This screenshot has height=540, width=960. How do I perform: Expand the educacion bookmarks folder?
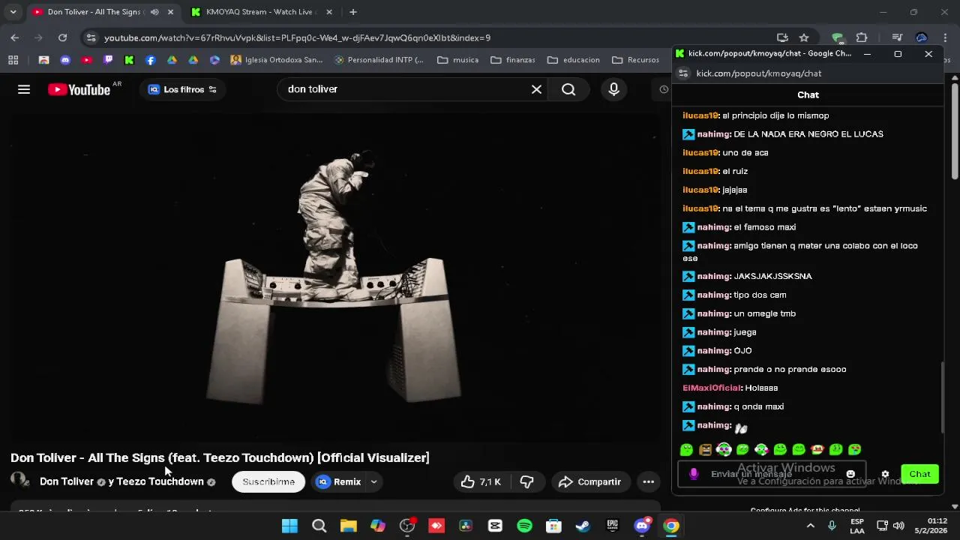(x=573, y=60)
